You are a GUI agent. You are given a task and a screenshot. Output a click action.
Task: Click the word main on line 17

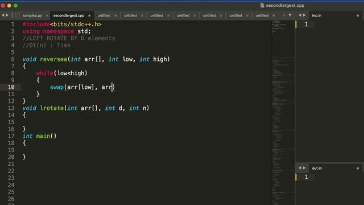pyautogui.click(x=43, y=136)
